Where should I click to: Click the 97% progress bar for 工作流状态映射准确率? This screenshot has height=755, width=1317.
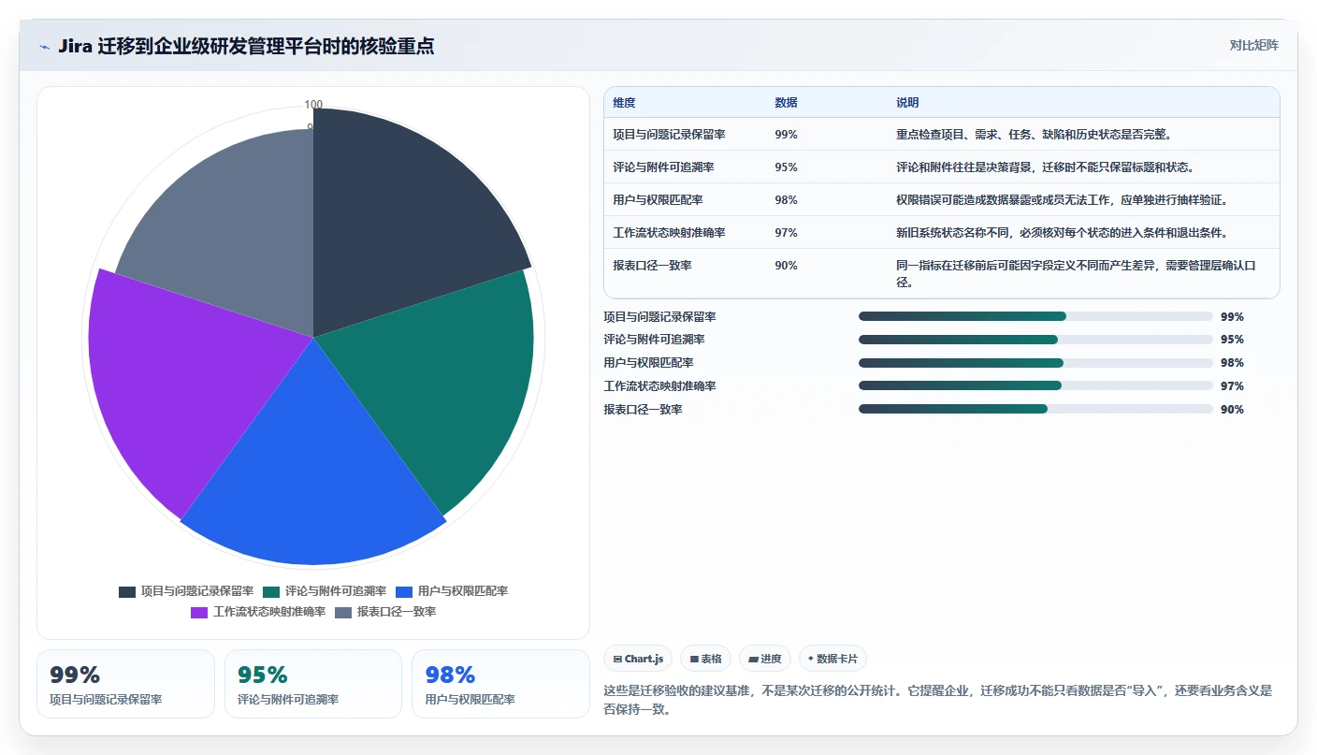coord(1035,385)
